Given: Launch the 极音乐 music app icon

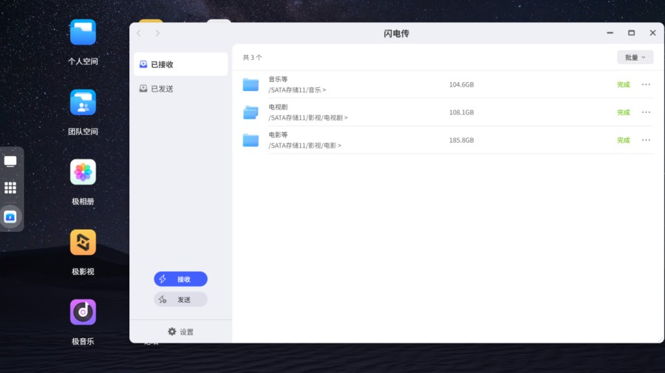Looking at the screenshot, I should (x=83, y=312).
